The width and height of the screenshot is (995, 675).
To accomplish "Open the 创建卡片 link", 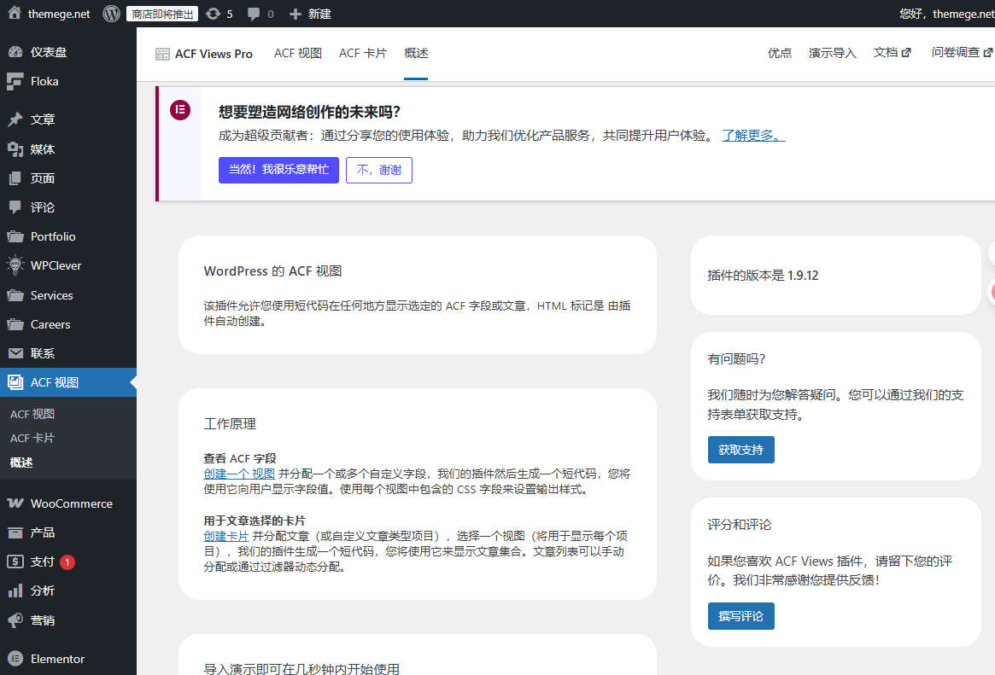I will (226, 536).
